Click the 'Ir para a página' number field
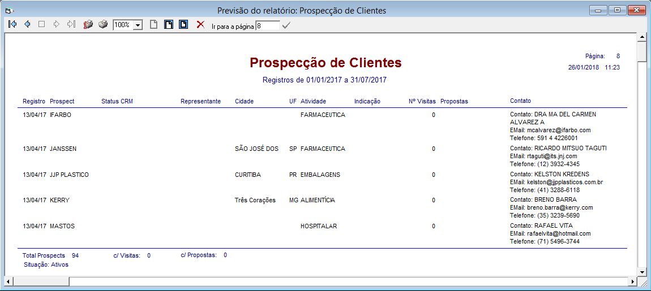651x291 pixels. click(267, 25)
